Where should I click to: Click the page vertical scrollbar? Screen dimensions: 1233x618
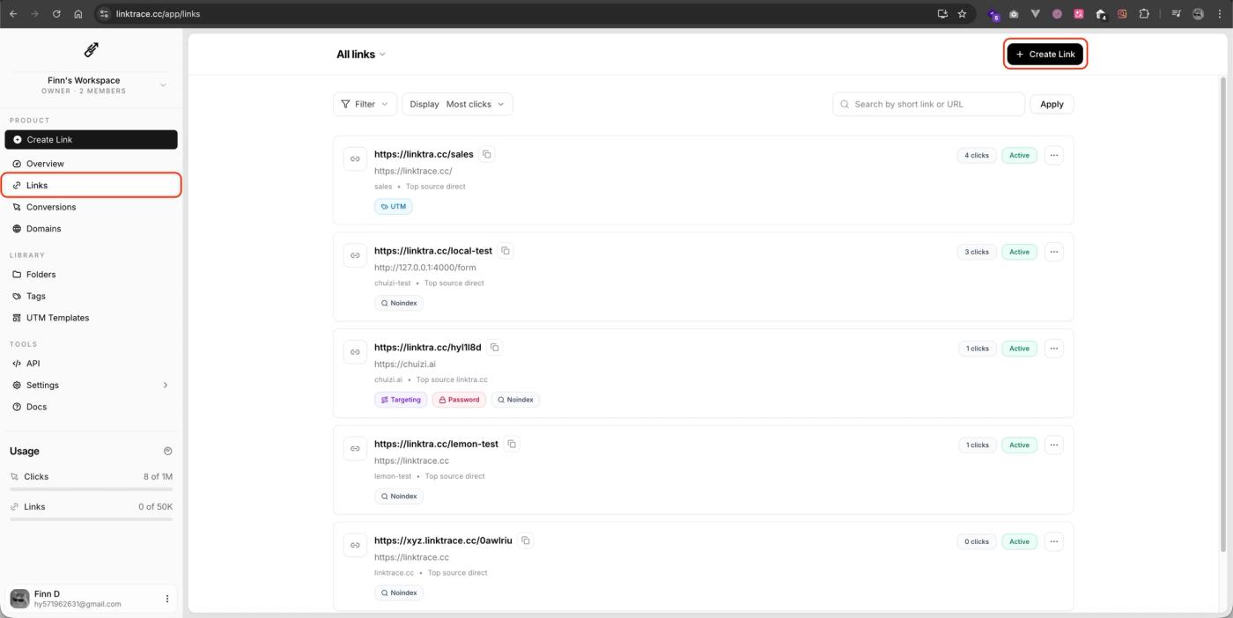[x=1222, y=314]
